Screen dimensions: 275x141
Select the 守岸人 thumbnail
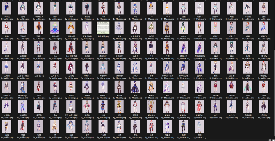click(135, 67)
